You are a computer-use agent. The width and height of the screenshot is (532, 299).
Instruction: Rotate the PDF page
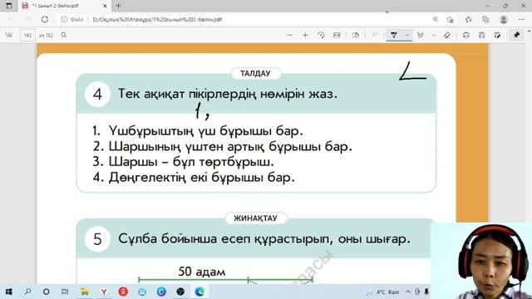pos(321,35)
